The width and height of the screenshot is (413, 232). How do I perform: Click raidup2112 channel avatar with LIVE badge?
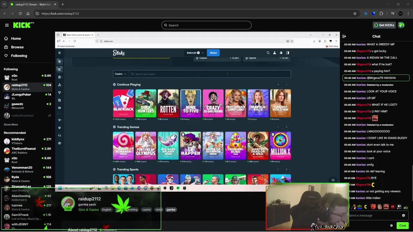[68, 203]
